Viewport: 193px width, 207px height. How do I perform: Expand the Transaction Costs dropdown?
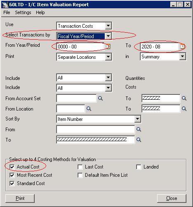(x=108, y=26)
